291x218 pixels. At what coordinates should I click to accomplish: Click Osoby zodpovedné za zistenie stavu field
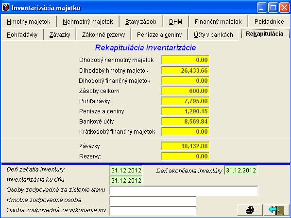click(184, 190)
